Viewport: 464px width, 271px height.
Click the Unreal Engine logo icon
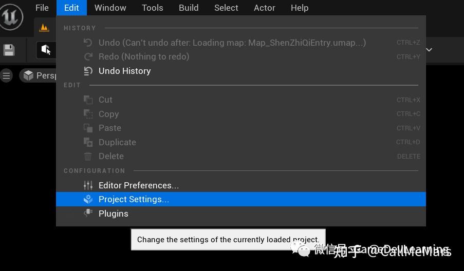tap(11, 16)
